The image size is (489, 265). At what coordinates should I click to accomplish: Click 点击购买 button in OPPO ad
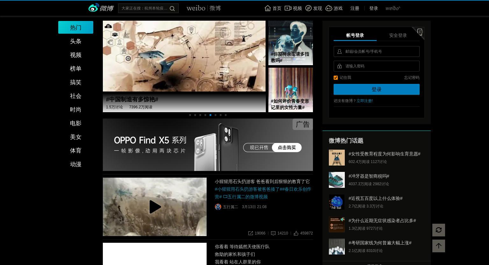pyautogui.click(x=287, y=147)
